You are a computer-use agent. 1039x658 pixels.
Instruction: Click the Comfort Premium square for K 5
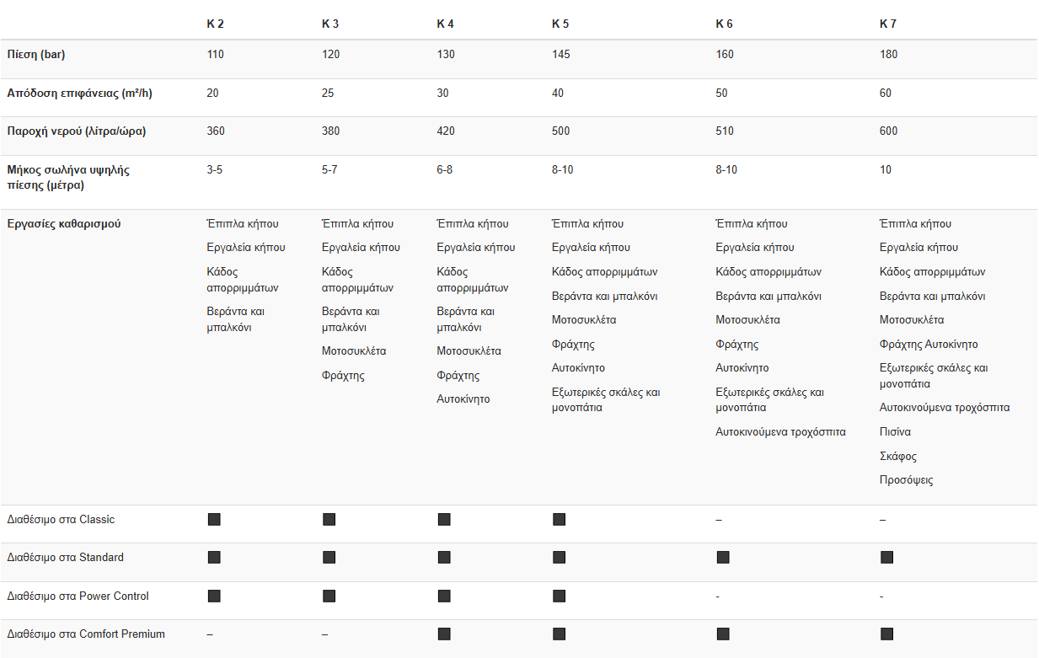click(x=559, y=634)
